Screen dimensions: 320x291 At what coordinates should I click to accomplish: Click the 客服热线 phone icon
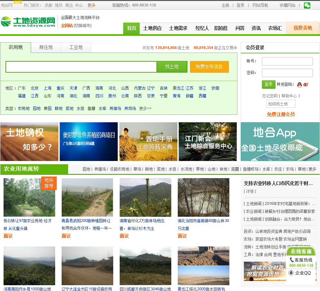[292, 260]
